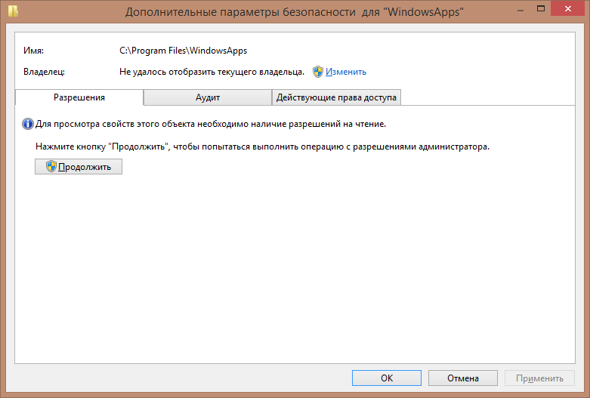This screenshot has height=398, width=590.
Task: Open the Изменить owner link
Action: point(346,72)
